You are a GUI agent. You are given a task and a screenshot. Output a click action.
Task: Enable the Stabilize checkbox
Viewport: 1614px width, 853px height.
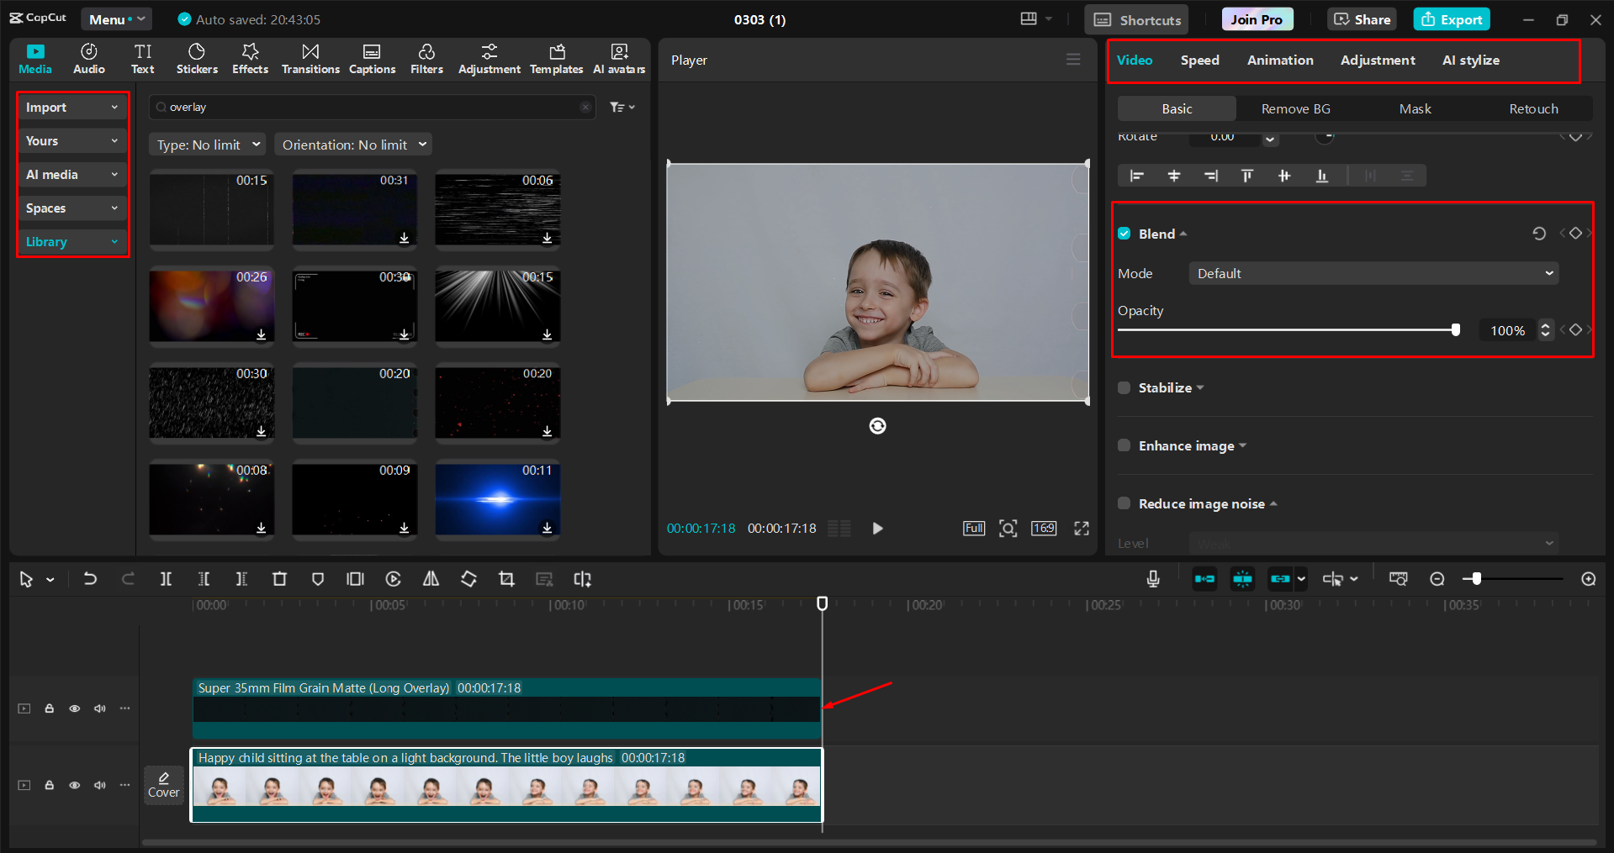click(x=1124, y=387)
